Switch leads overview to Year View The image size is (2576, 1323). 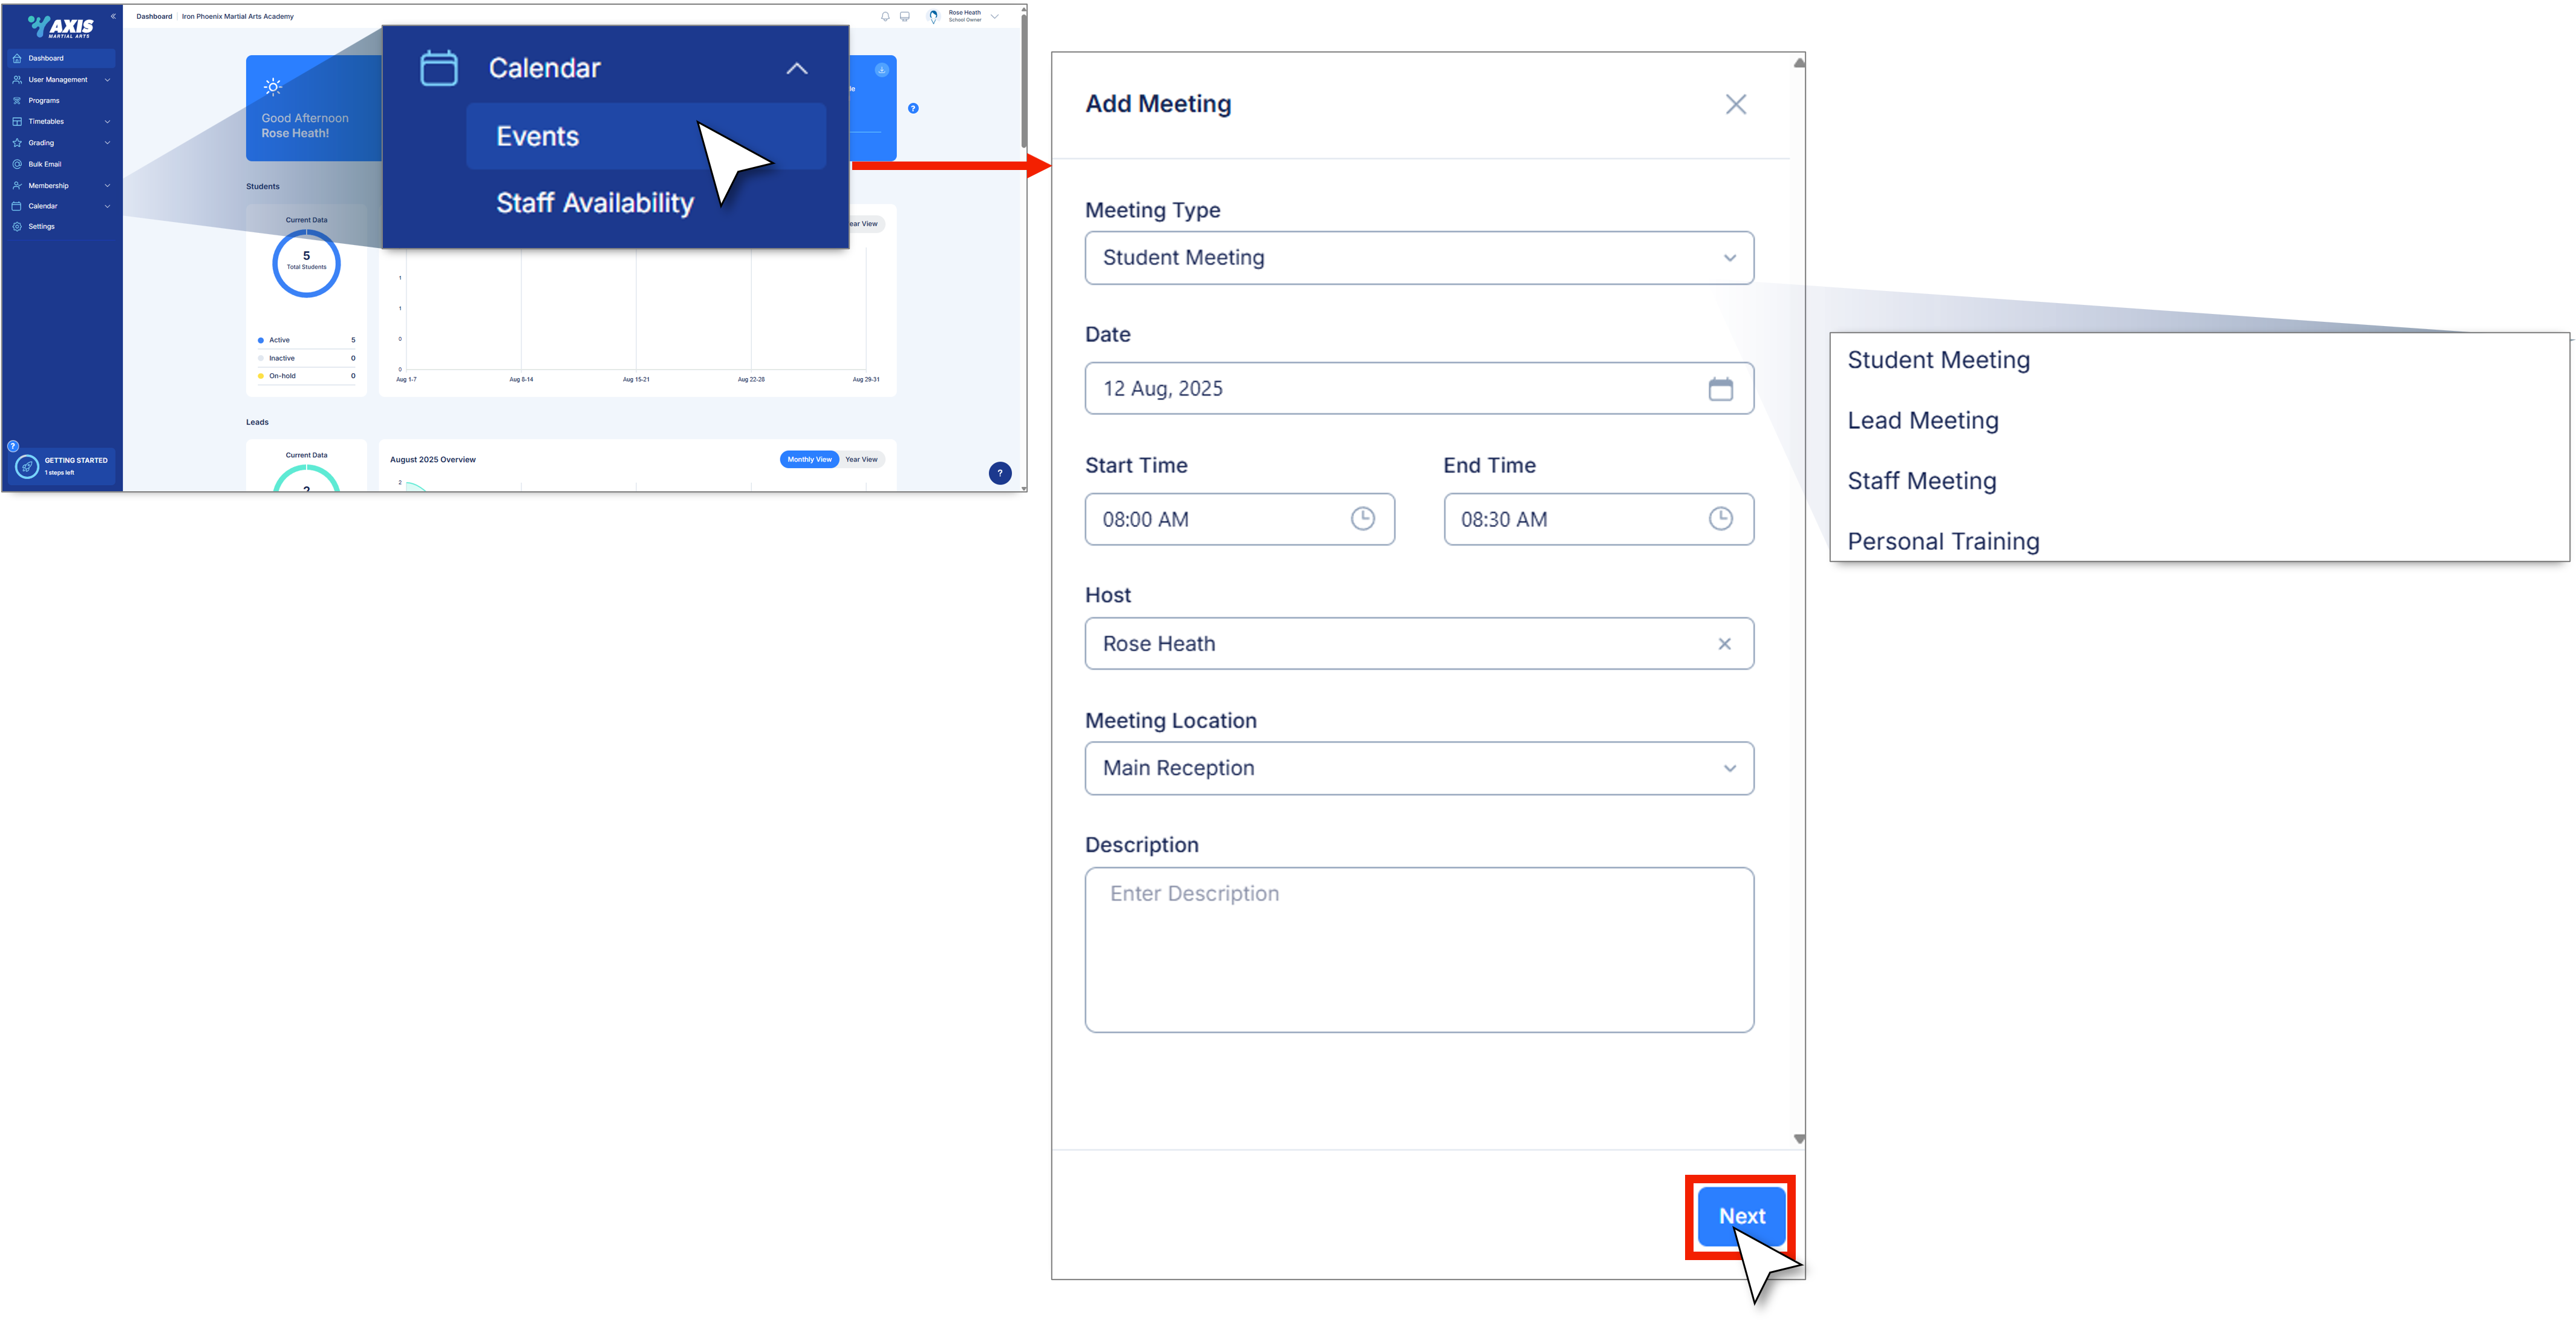861,460
